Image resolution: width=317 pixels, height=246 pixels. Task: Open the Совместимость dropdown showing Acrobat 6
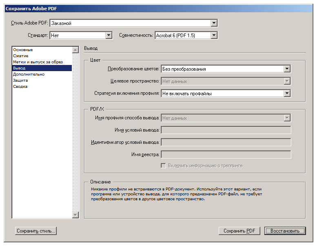186,36
